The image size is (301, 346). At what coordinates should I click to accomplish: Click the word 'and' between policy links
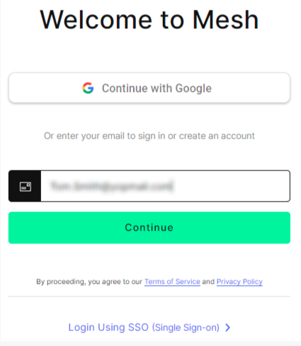pos(208,282)
